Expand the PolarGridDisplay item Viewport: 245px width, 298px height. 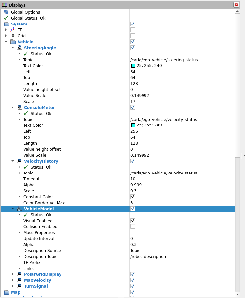13,274
